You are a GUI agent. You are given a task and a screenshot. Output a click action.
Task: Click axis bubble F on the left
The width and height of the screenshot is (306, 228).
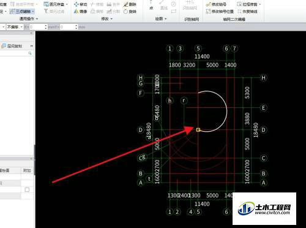click(141, 93)
